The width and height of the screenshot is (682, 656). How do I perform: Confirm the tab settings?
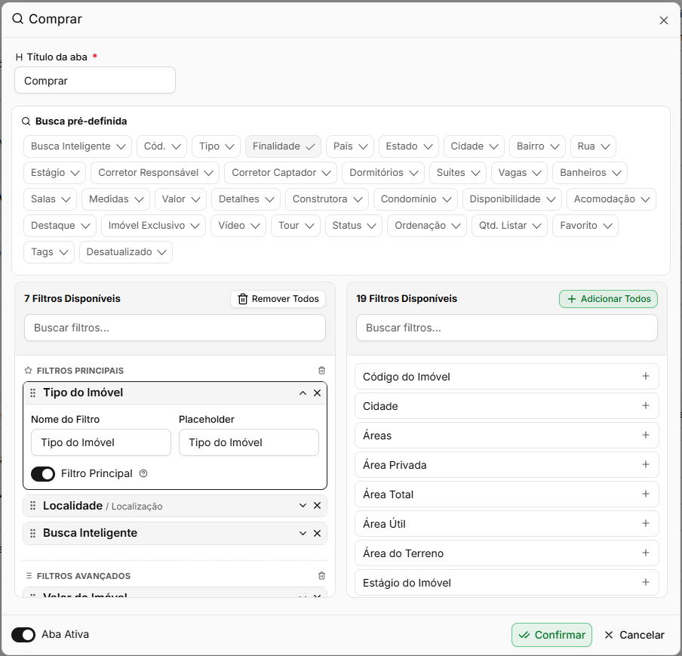coord(551,635)
